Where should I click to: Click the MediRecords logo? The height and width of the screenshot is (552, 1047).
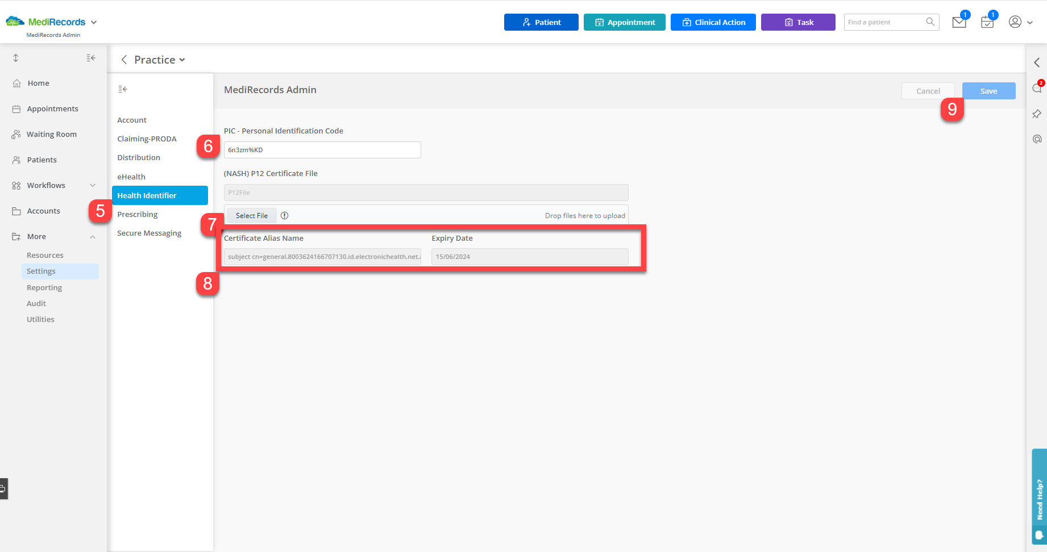click(x=45, y=22)
